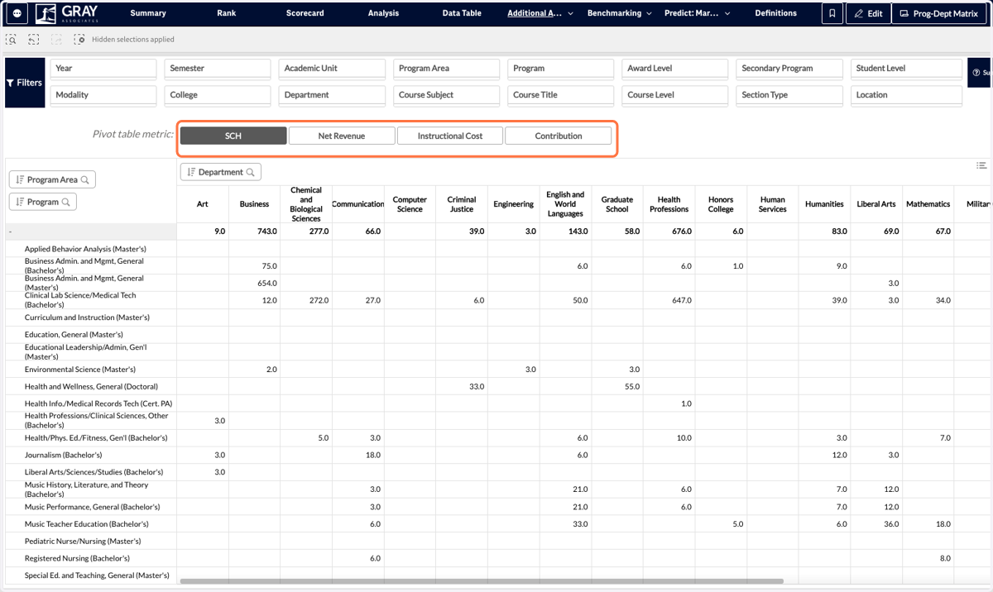The width and height of the screenshot is (993, 592).
Task: Open the Section Type filter
Action: tap(789, 95)
